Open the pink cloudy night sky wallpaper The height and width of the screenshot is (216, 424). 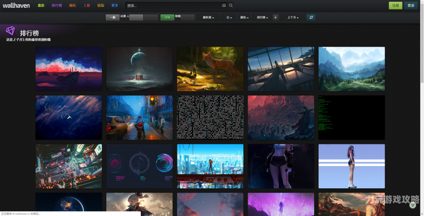(210, 204)
